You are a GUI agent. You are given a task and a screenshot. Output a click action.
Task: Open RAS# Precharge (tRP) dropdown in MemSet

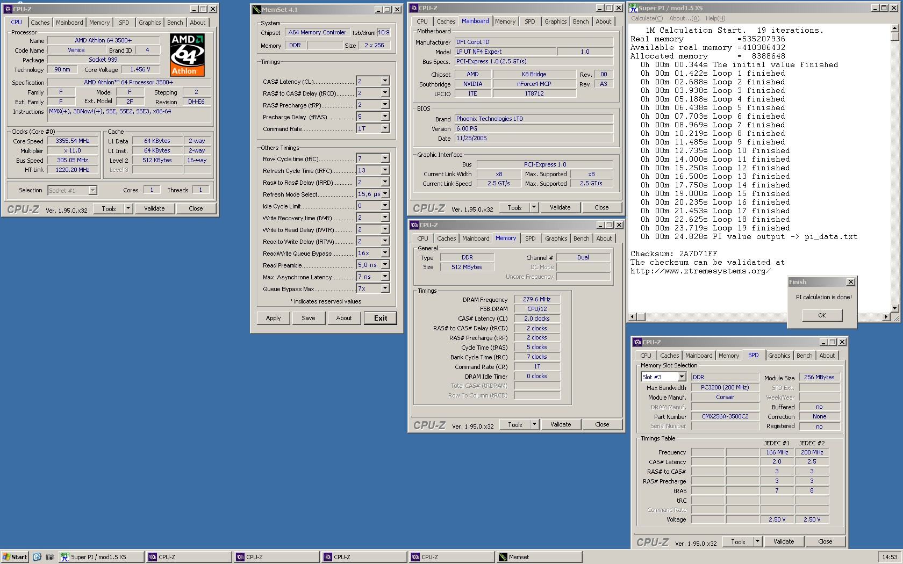pos(385,105)
